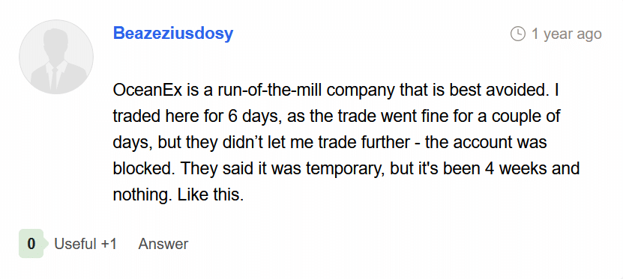The height and width of the screenshot is (279, 623).
Task: Click the gray user avatar silhouette
Action: pyautogui.click(x=56, y=57)
